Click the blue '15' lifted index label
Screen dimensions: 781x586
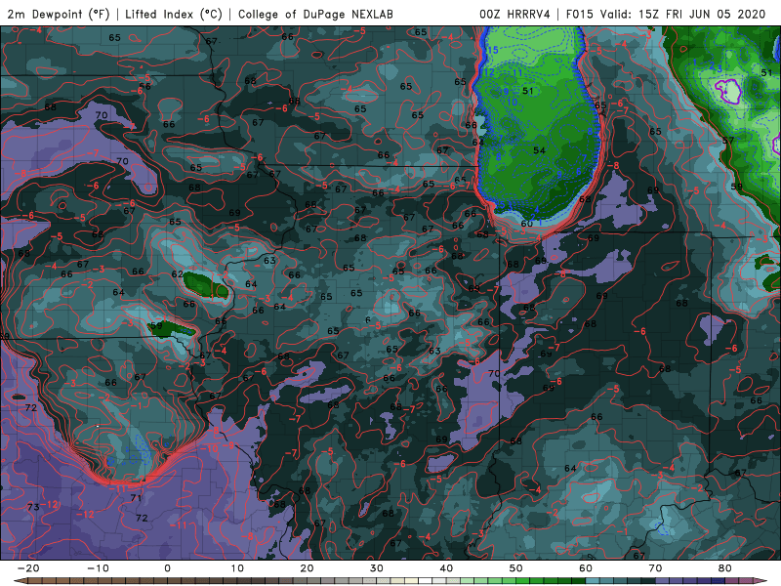[492, 50]
